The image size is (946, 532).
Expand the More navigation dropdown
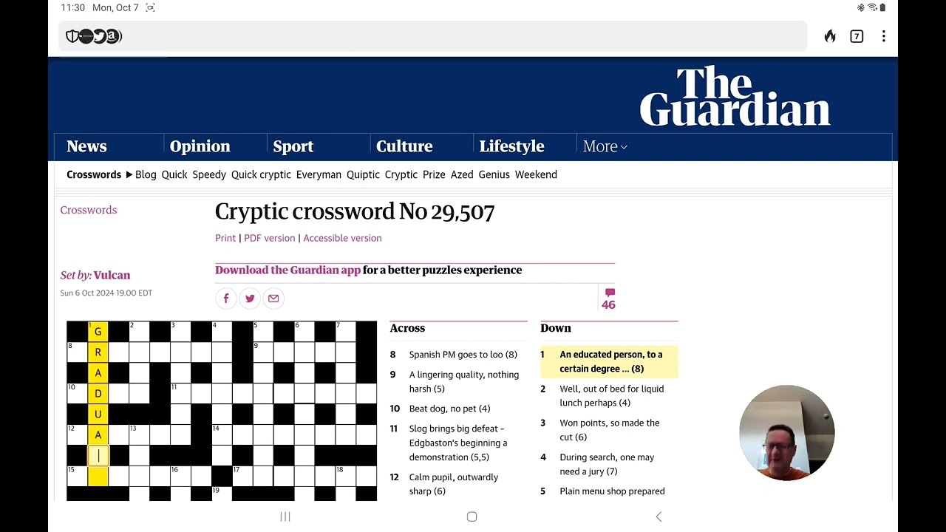[x=605, y=146]
